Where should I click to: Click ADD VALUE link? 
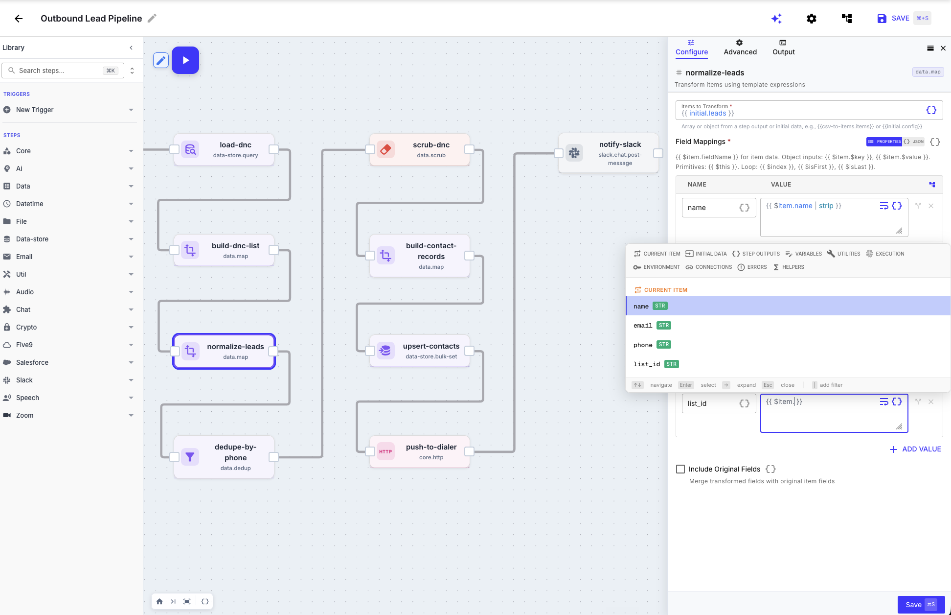(915, 449)
